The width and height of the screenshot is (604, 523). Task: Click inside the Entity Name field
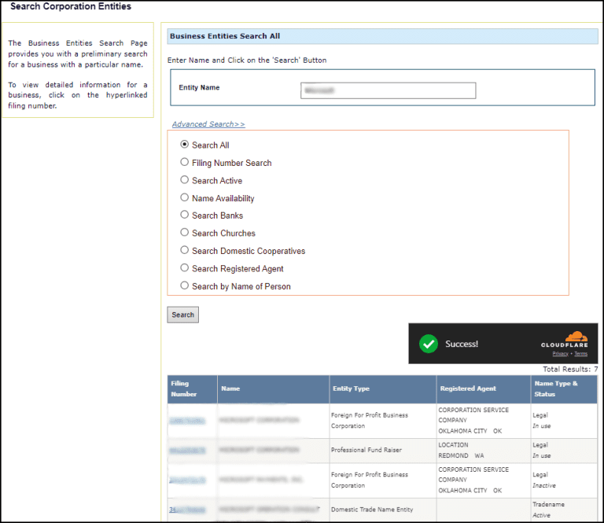(x=388, y=90)
